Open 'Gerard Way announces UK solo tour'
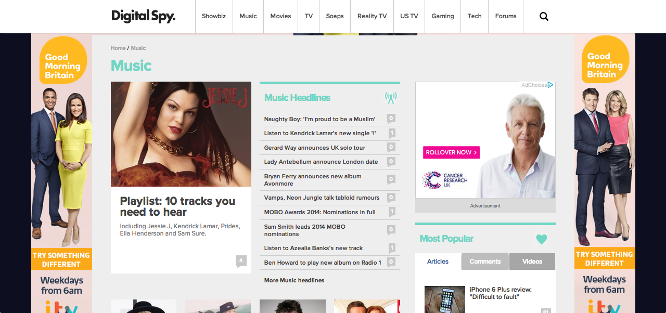This screenshot has height=313, width=666. coord(315,148)
